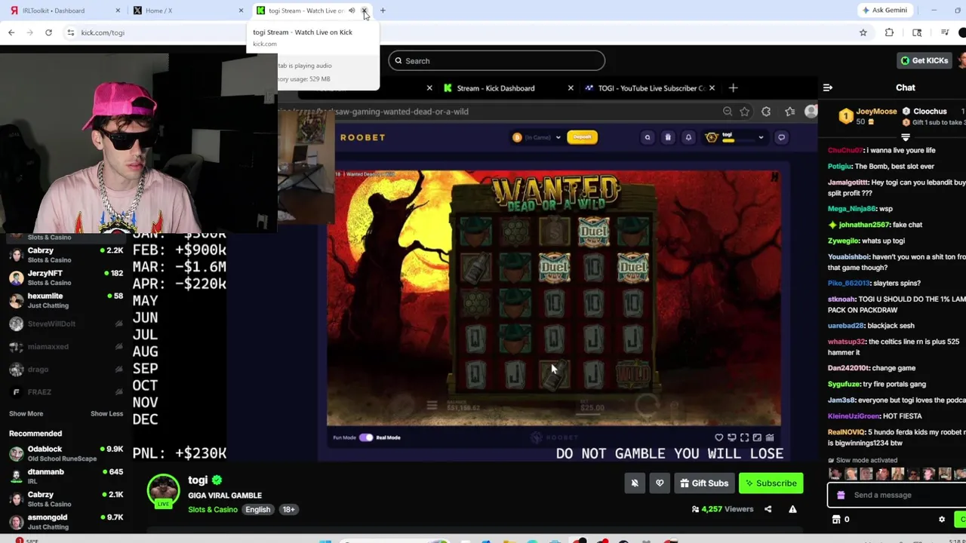This screenshot has width=966, height=543.
Task: Click the plus icon after the TOGI YouTube tab
Action: (x=733, y=88)
